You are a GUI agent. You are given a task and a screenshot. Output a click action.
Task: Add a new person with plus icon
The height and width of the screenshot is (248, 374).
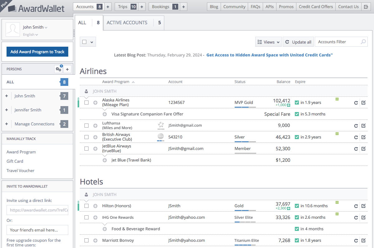click(67, 69)
